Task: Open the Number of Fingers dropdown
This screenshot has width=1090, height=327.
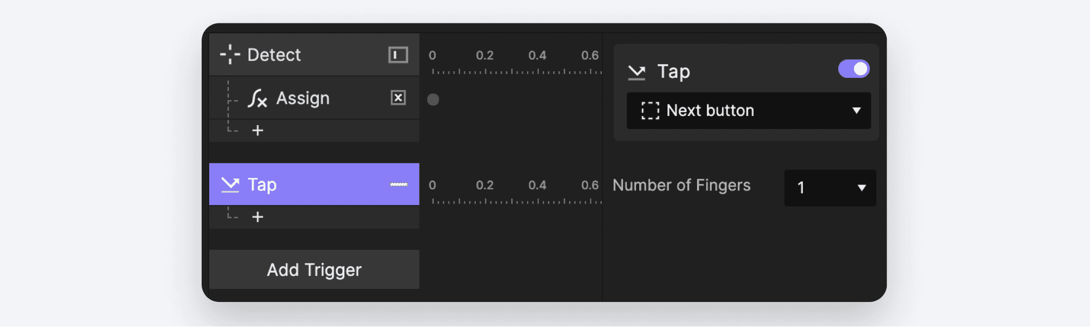Action: point(829,188)
